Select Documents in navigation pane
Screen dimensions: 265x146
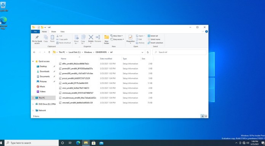45,77
